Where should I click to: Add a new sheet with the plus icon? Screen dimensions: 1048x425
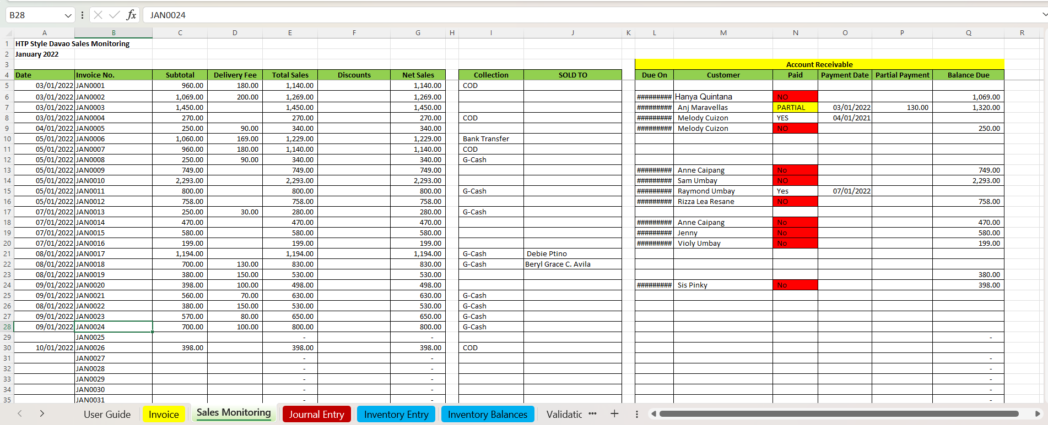[614, 414]
